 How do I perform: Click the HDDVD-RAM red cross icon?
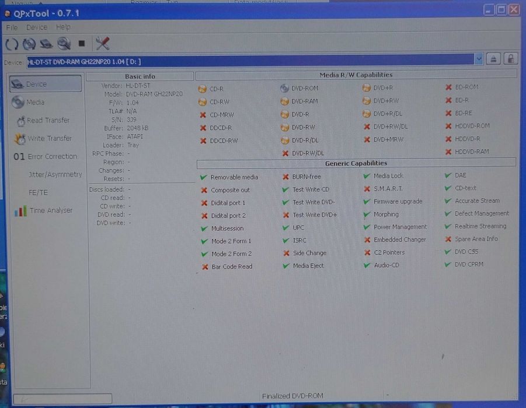coord(448,152)
